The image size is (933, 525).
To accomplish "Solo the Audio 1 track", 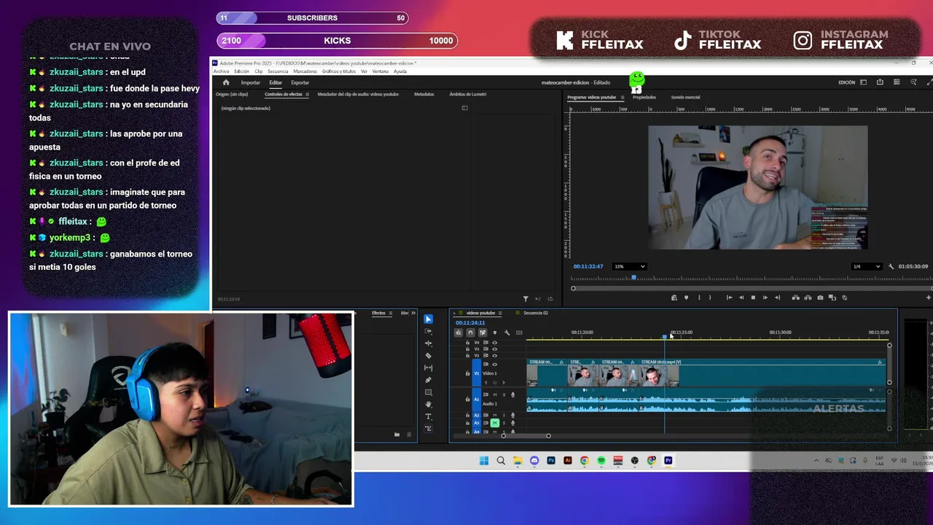I will (x=504, y=394).
